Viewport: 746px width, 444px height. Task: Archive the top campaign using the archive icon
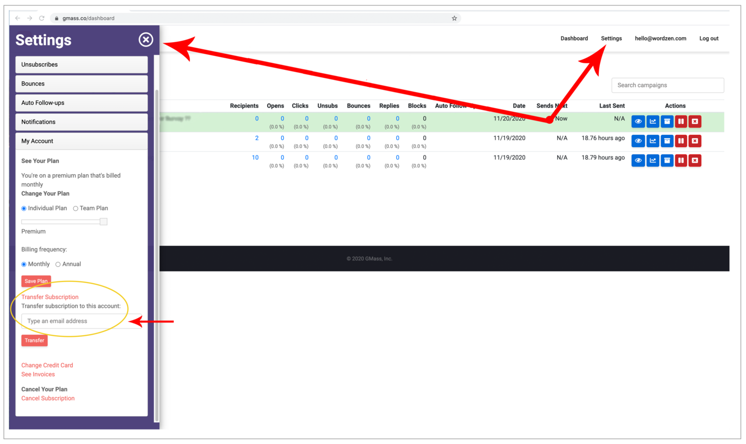pos(667,121)
